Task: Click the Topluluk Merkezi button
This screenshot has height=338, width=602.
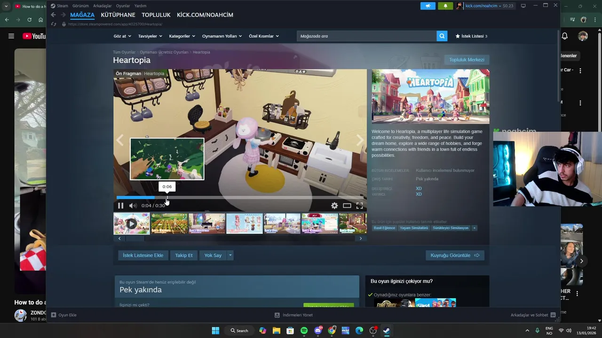Action: (467, 60)
